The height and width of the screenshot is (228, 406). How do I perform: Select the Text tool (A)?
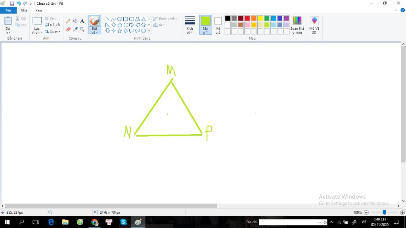[x=82, y=21]
